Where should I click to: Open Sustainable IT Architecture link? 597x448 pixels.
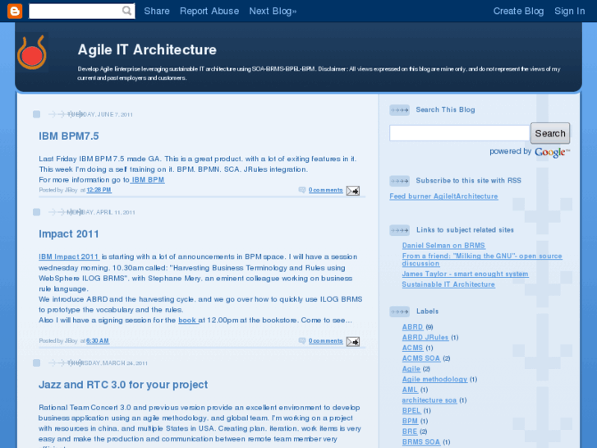click(448, 284)
